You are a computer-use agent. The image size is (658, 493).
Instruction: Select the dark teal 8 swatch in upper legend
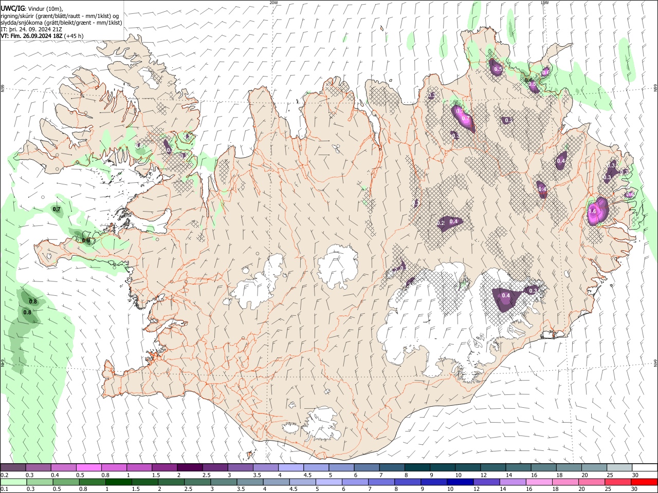(x=416, y=467)
